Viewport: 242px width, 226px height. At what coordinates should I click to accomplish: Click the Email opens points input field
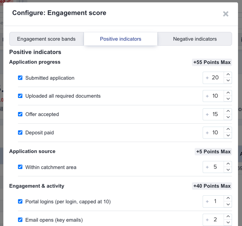(215, 220)
